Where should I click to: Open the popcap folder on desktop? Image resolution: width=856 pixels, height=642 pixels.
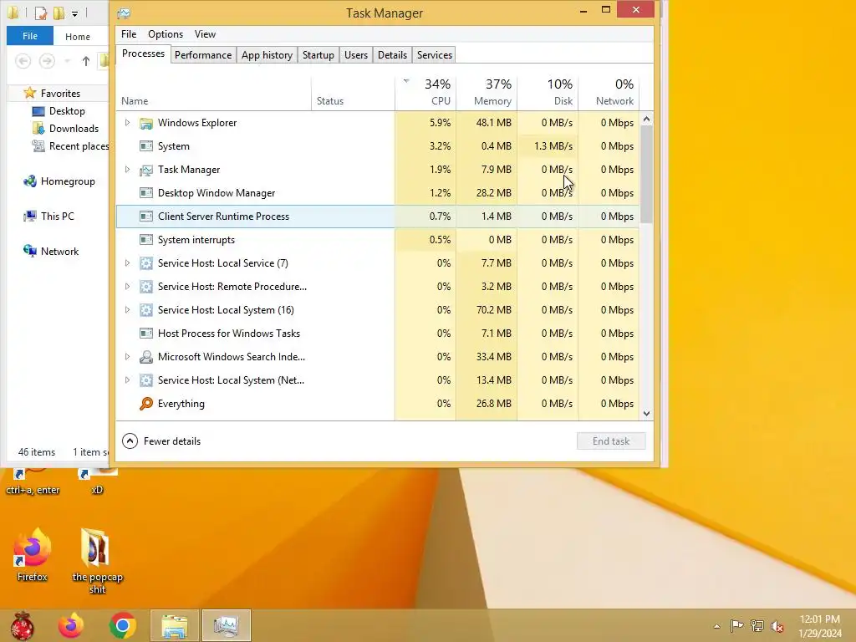(x=97, y=561)
